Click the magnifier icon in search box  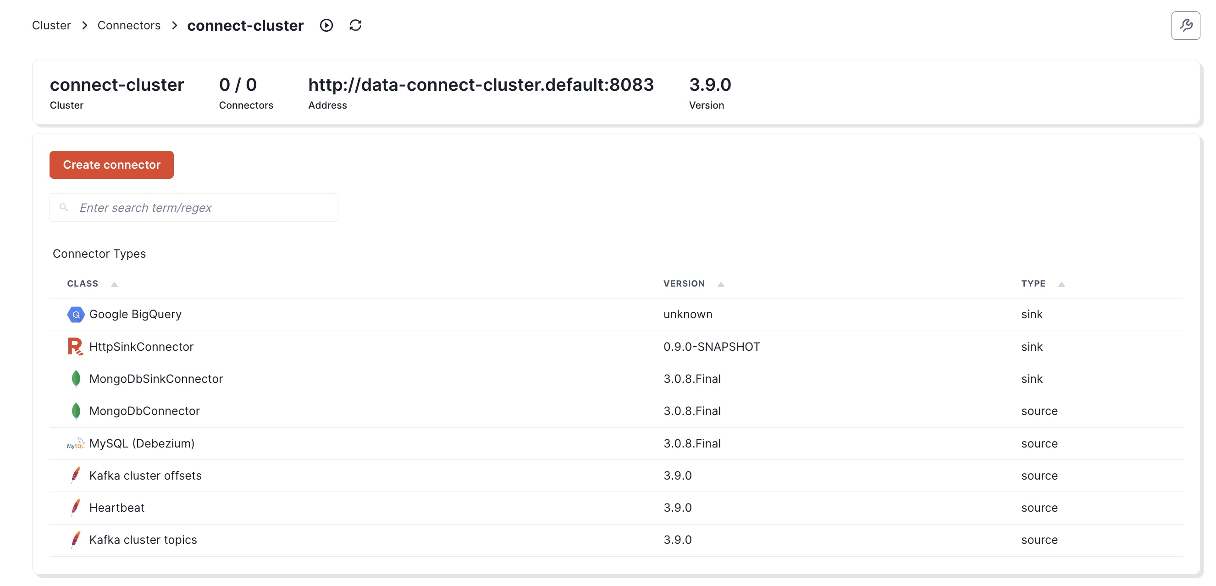(x=64, y=207)
